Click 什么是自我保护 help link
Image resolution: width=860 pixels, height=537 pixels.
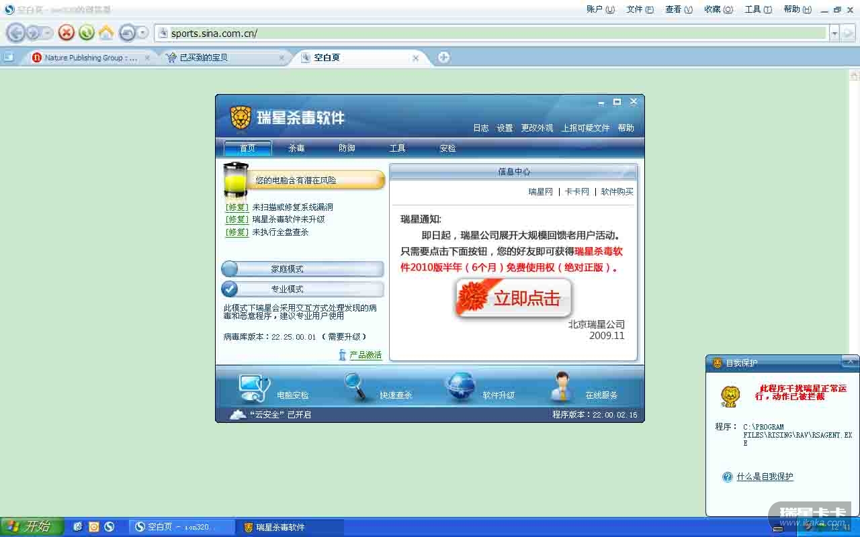pyautogui.click(x=765, y=477)
